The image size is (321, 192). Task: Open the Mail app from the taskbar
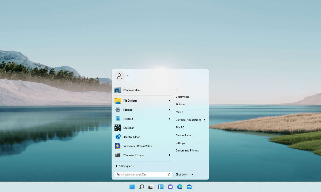pyautogui.click(x=189, y=187)
